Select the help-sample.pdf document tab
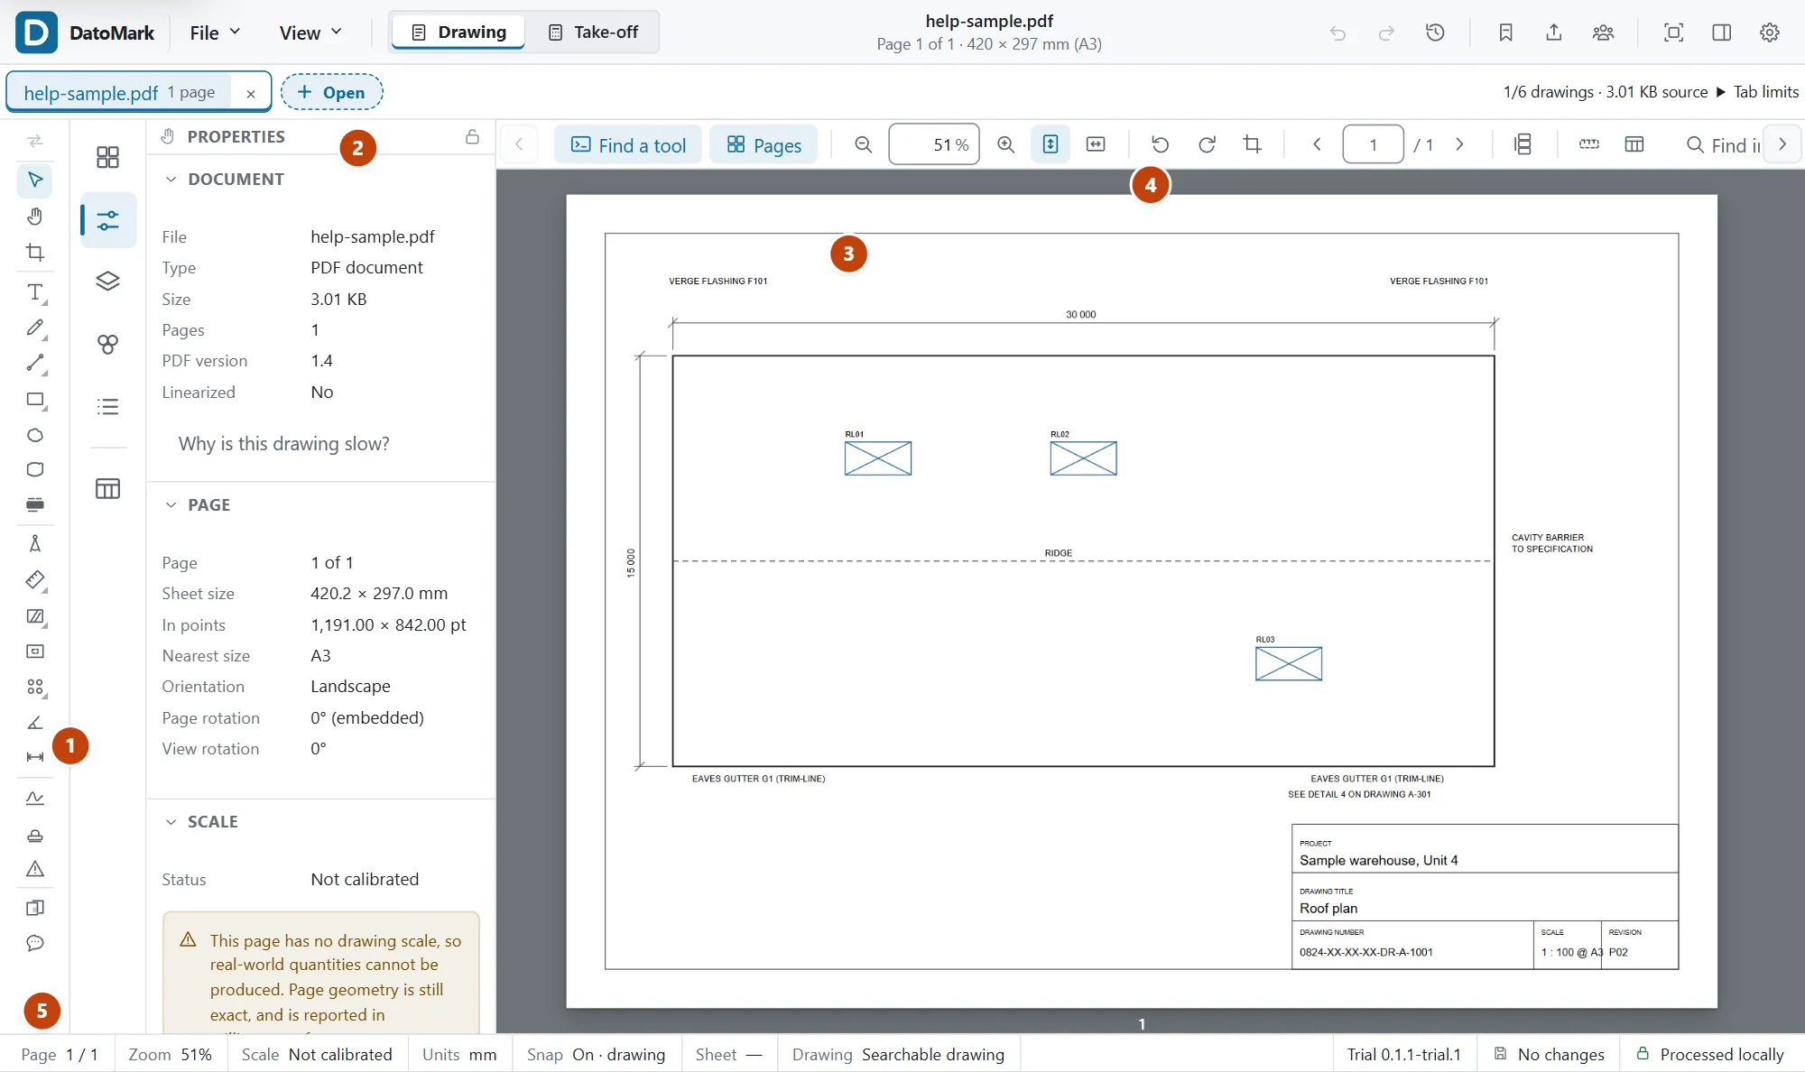This screenshot has width=1805, height=1072. (119, 92)
